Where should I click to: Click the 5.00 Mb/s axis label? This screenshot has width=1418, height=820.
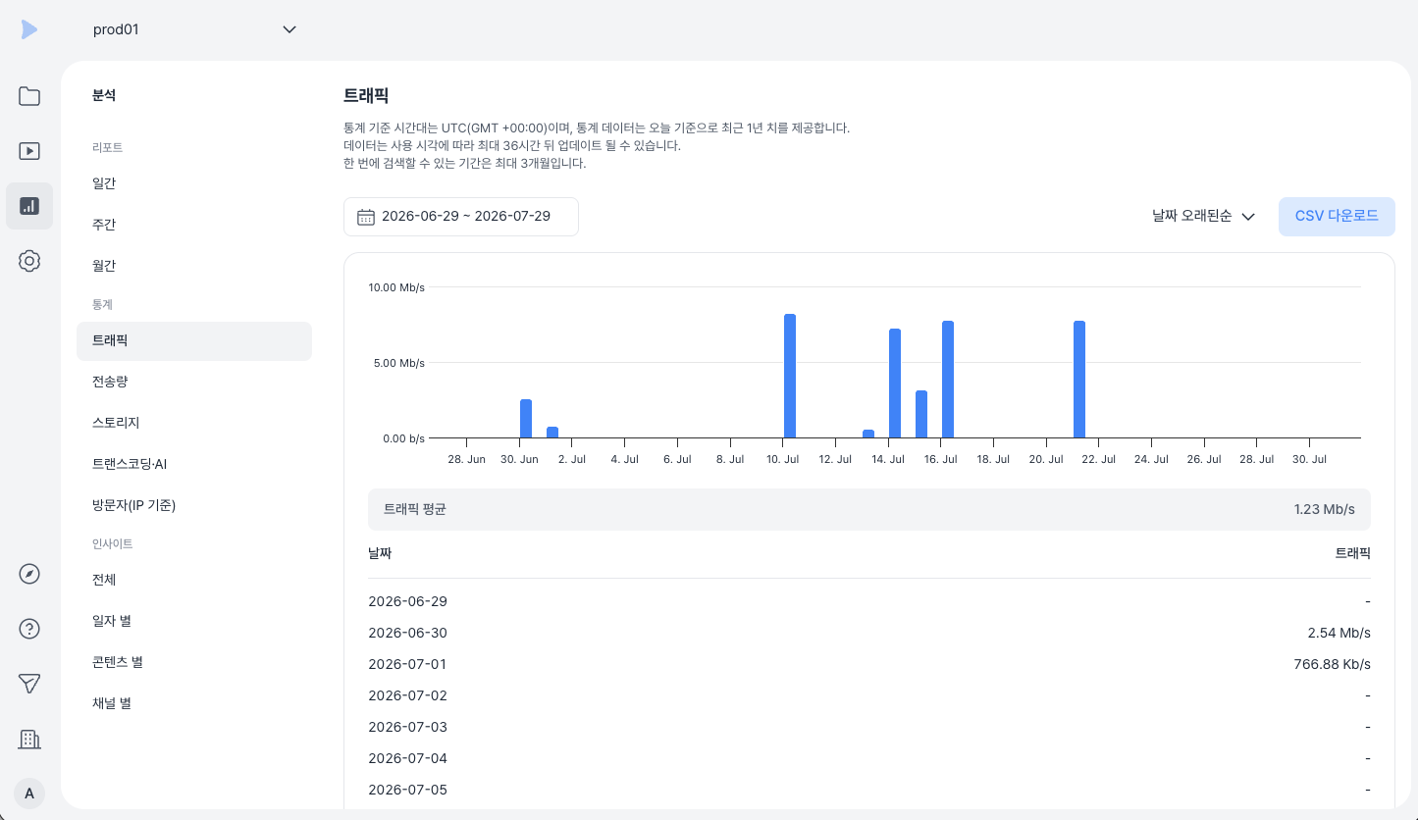tap(399, 363)
